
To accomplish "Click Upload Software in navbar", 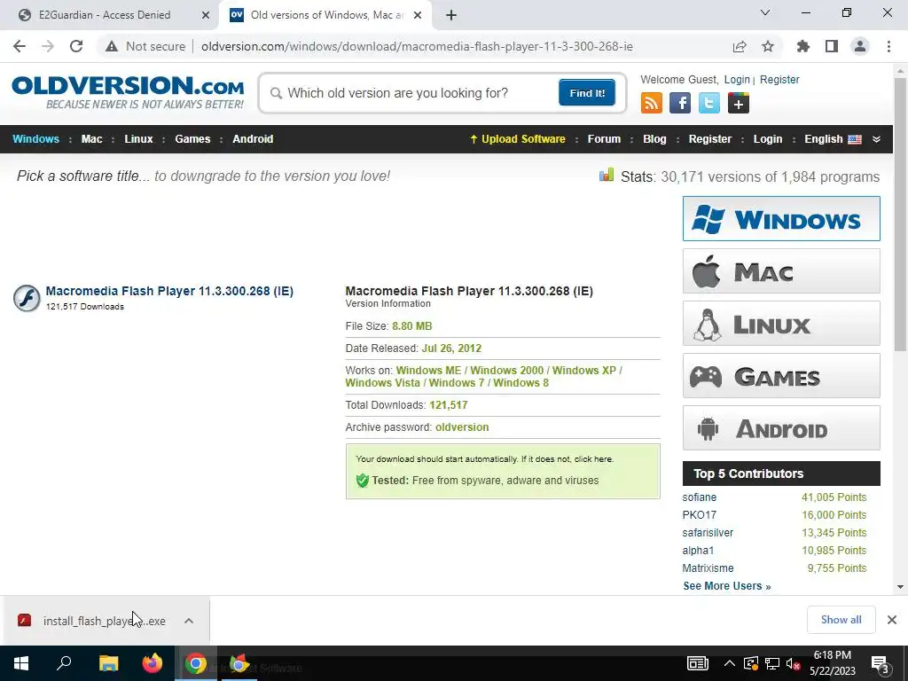I will pos(517,139).
